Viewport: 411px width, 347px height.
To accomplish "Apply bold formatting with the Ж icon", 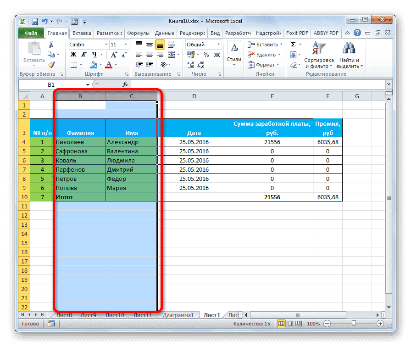I will (x=73, y=55).
